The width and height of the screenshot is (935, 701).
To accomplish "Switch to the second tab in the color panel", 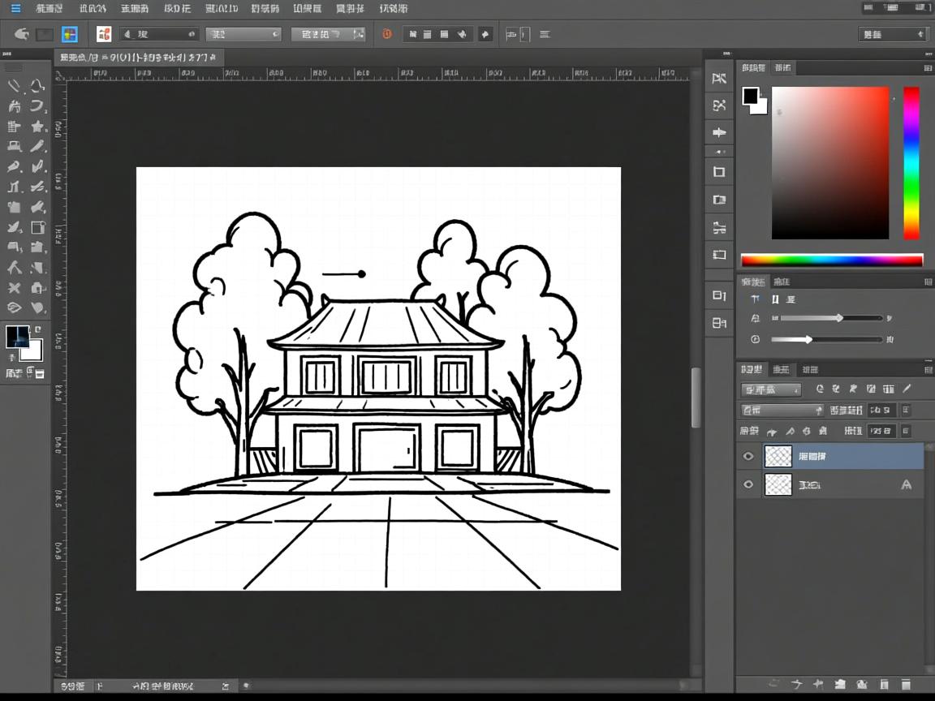I will point(783,67).
